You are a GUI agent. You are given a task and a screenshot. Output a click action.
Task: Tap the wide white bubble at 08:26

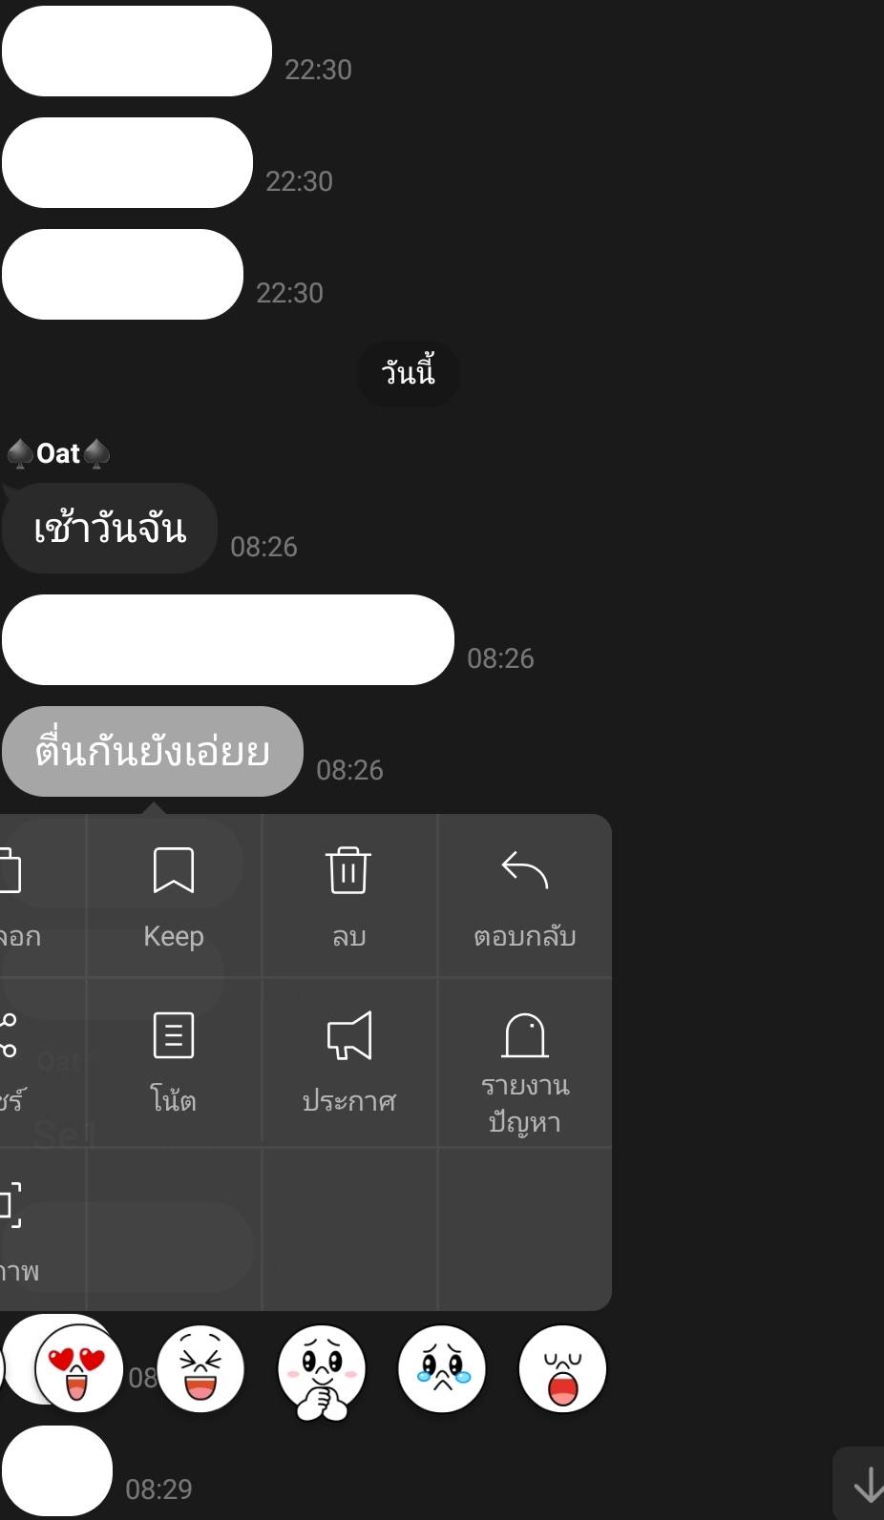pyautogui.click(x=228, y=639)
